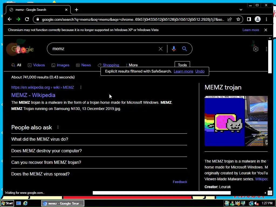The width and height of the screenshot is (276, 207).
Task: Expand the More search categories menu
Action: point(132,65)
